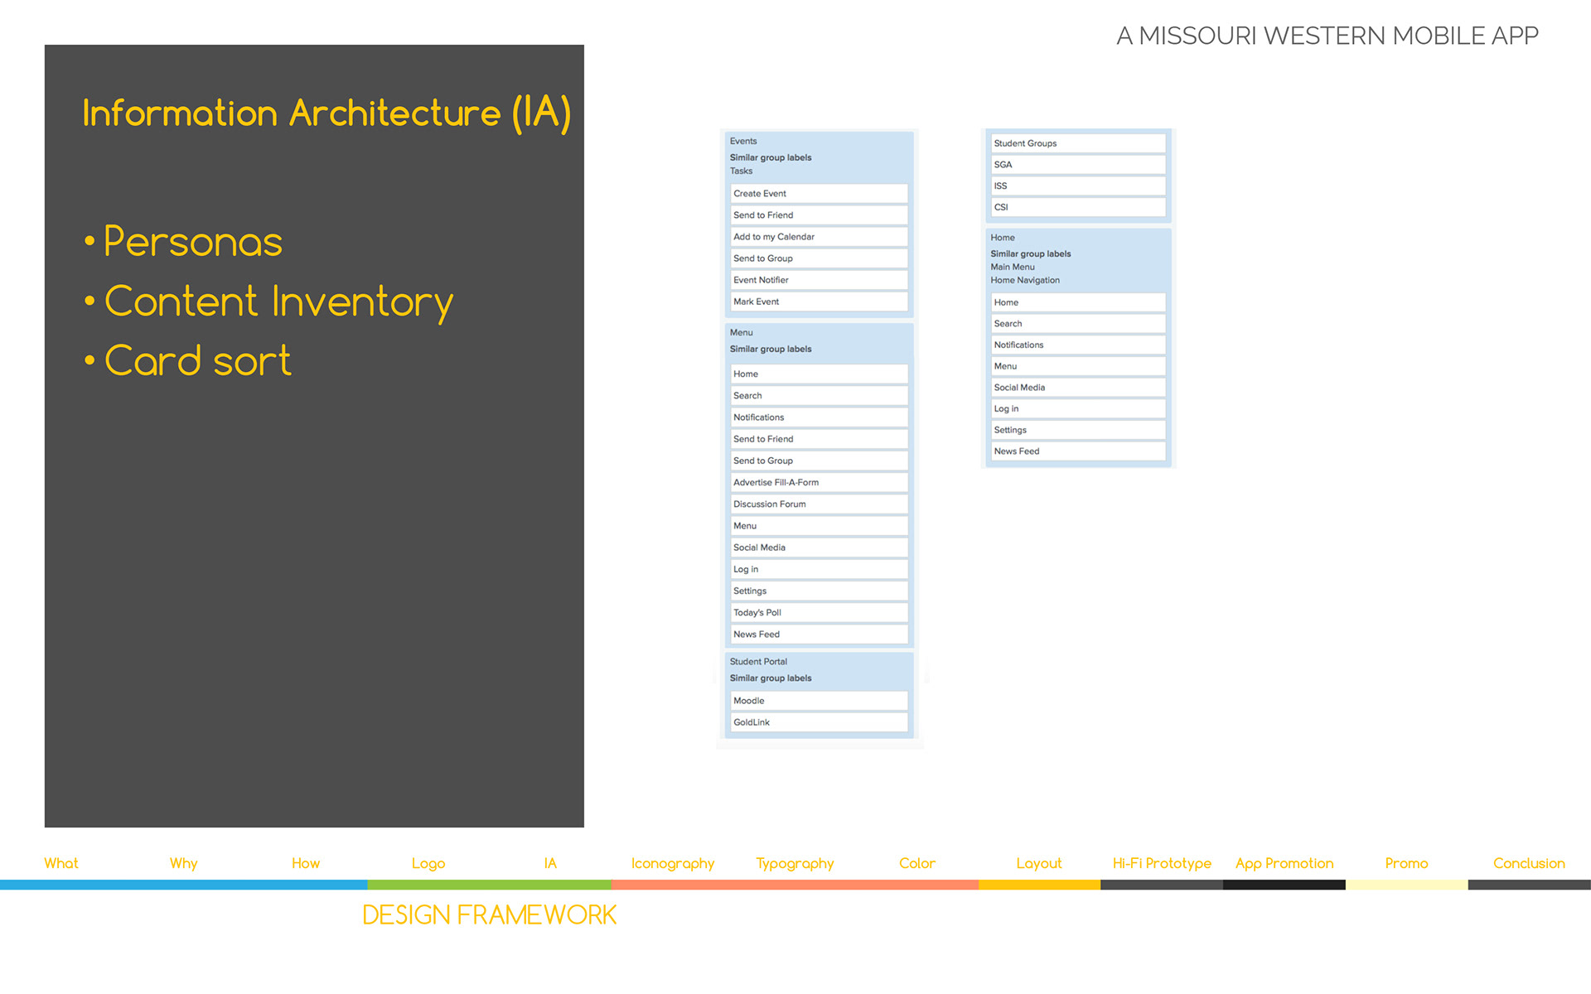Open the Iconography navigation tab

(x=672, y=863)
